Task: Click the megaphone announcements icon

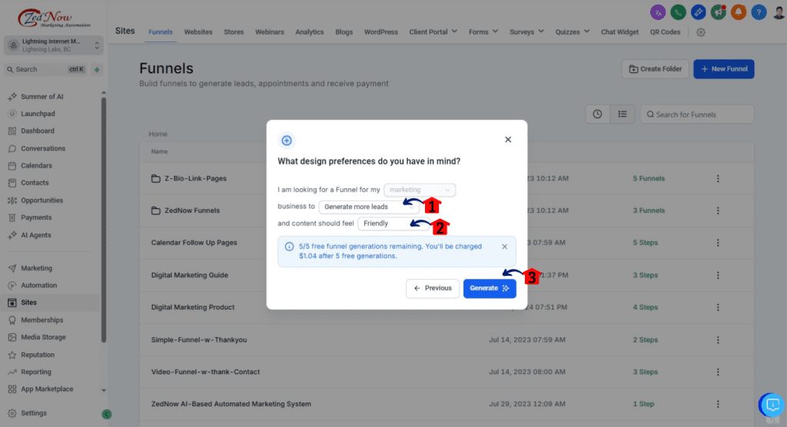Action: (719, 12)
